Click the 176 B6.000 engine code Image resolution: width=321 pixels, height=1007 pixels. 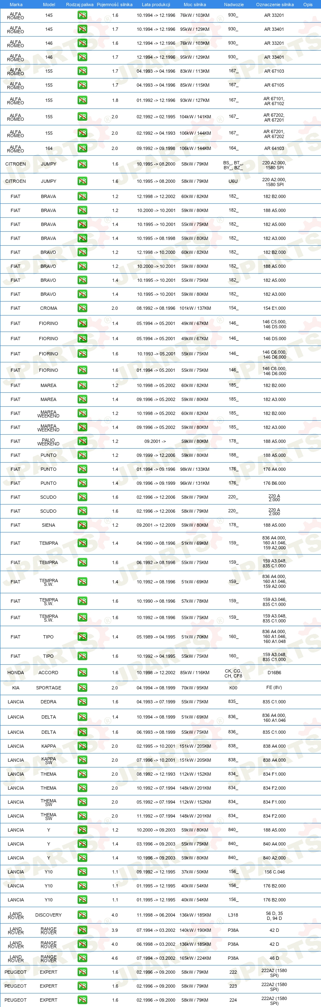[x=275, y=483]
